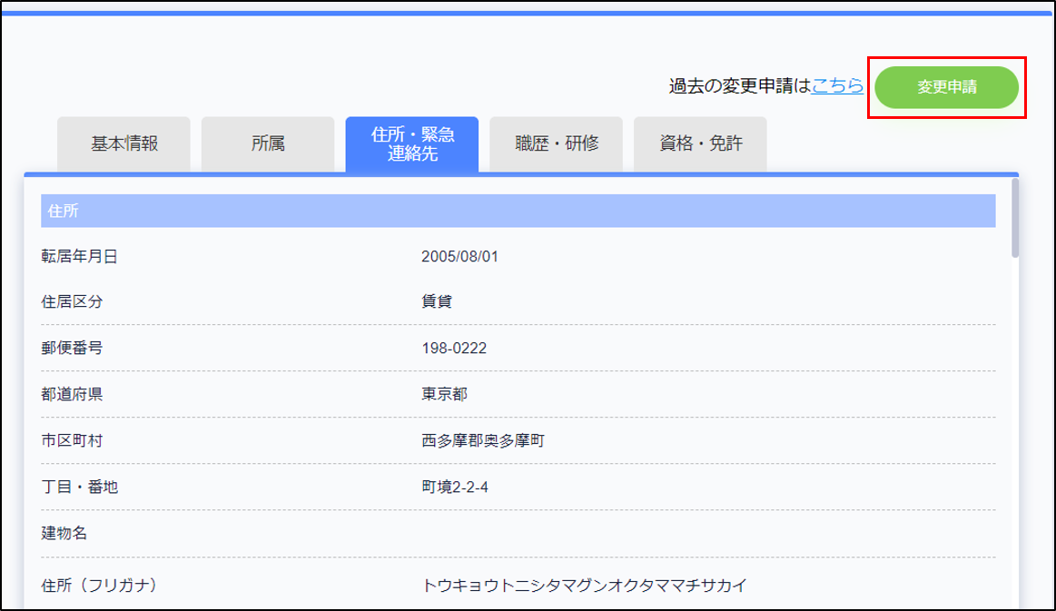This screenshot has width=1056, height=611.
Task: Click the 住所(フリガナ) field label
Action: tap(100, 585)
